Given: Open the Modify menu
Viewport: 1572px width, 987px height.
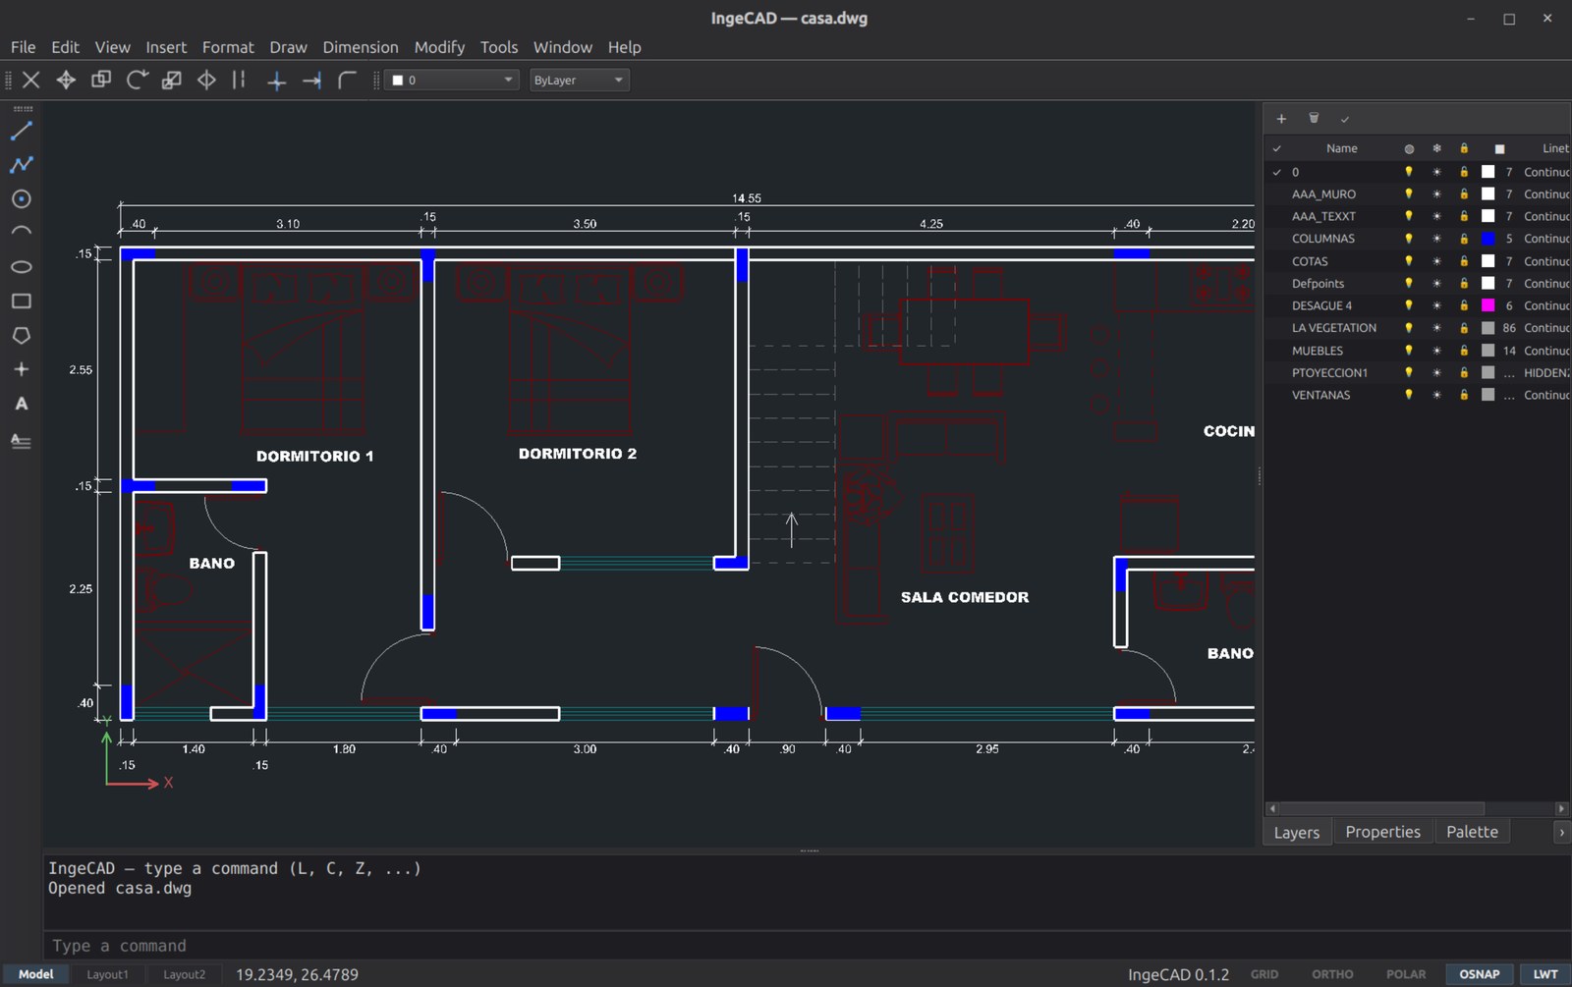Looking at the screenshot, I should click(x=439, y=47).
